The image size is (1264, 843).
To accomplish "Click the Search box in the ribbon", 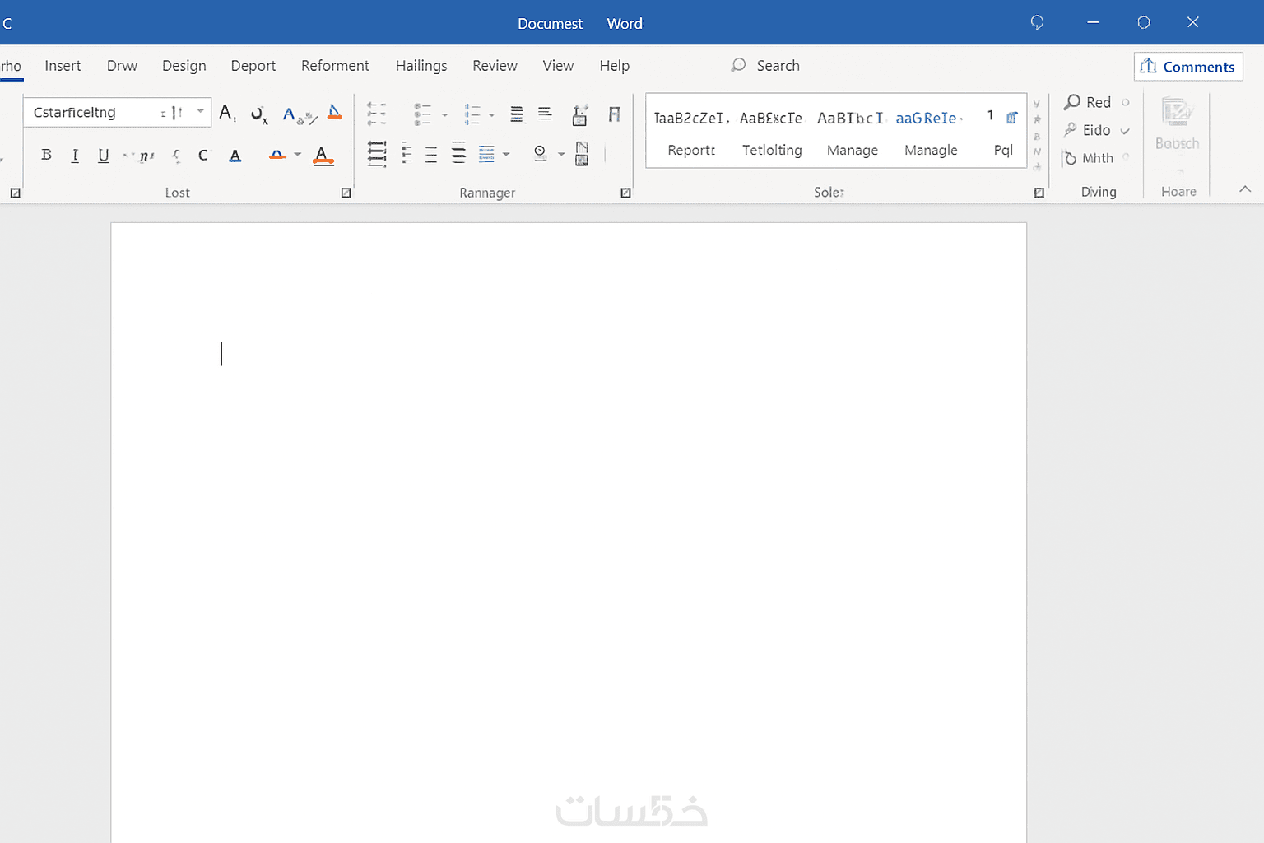I will [x=765, y=66].
